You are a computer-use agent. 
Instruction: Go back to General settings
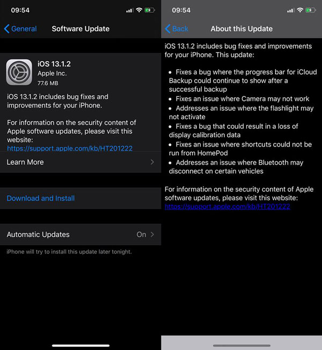(x=20, y=29)
